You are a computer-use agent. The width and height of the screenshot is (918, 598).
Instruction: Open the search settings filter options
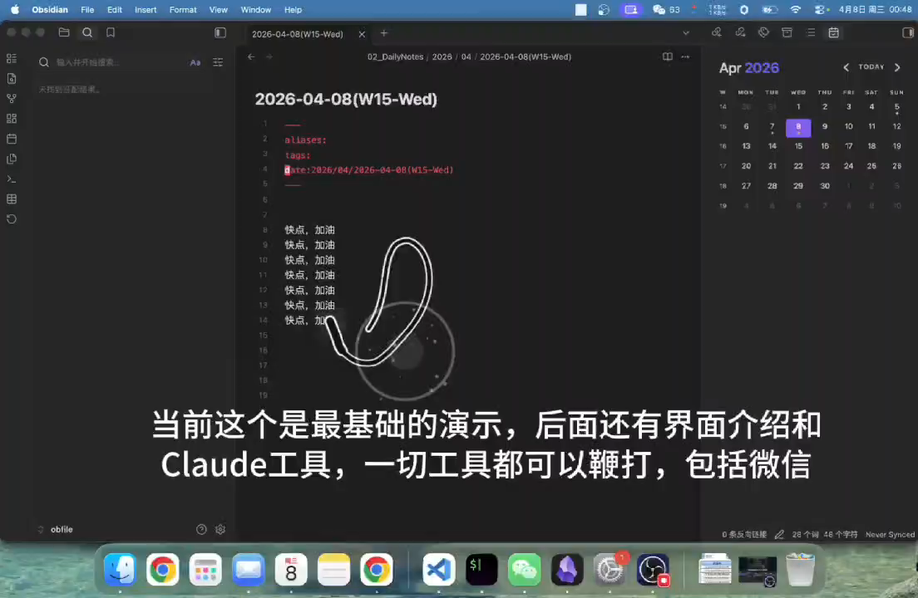tap(218, 62)
